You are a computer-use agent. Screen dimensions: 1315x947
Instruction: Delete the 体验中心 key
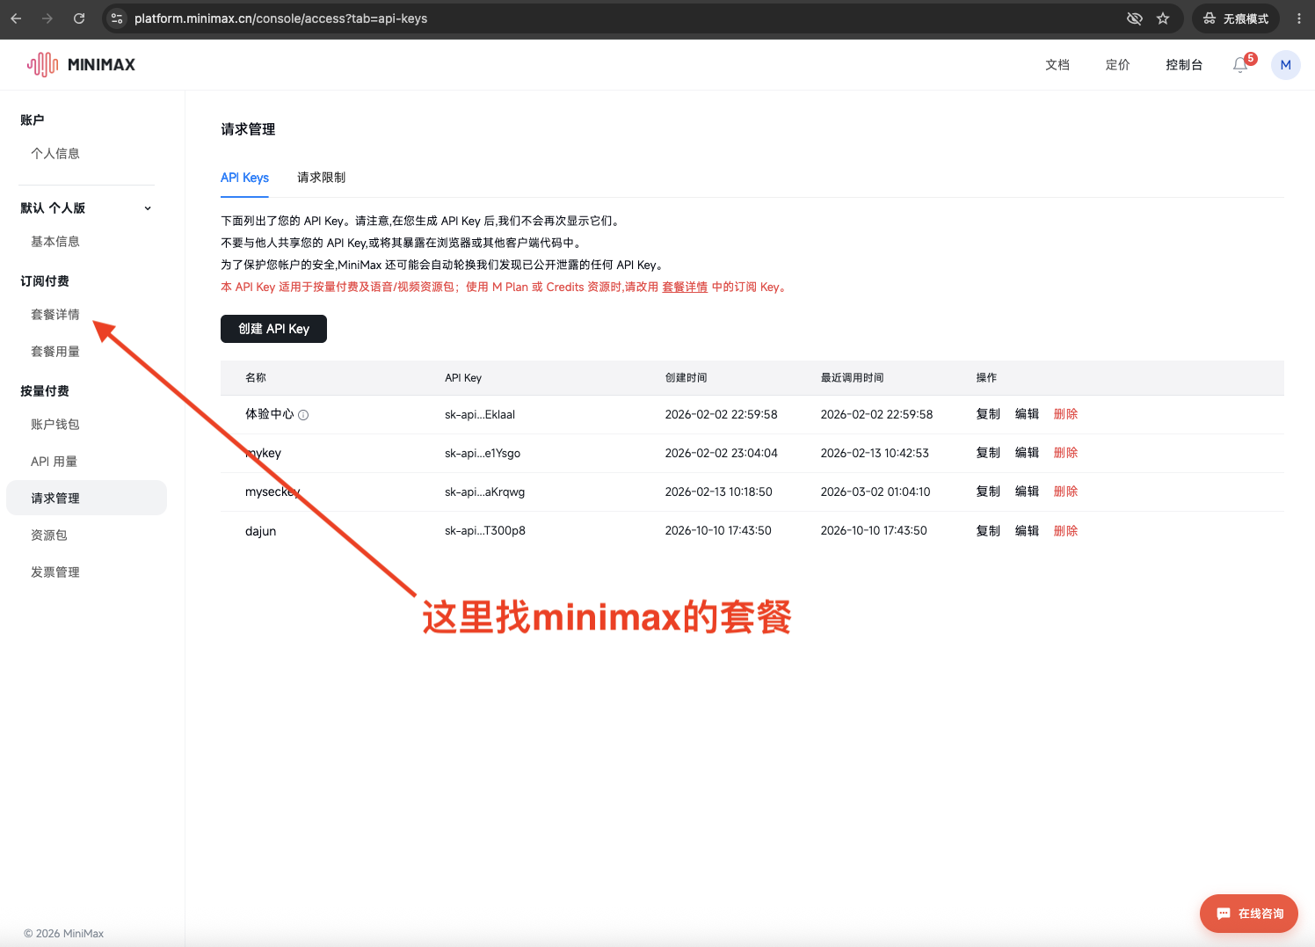click(1065, 414)
